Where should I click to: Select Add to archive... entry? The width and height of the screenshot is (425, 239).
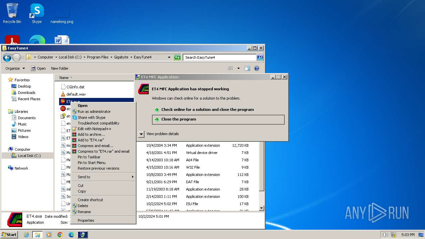[103, 134]
